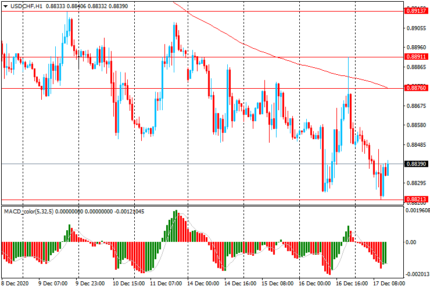
Task: Select the 0.88911 red price tag
Action: tap(417, 57)
